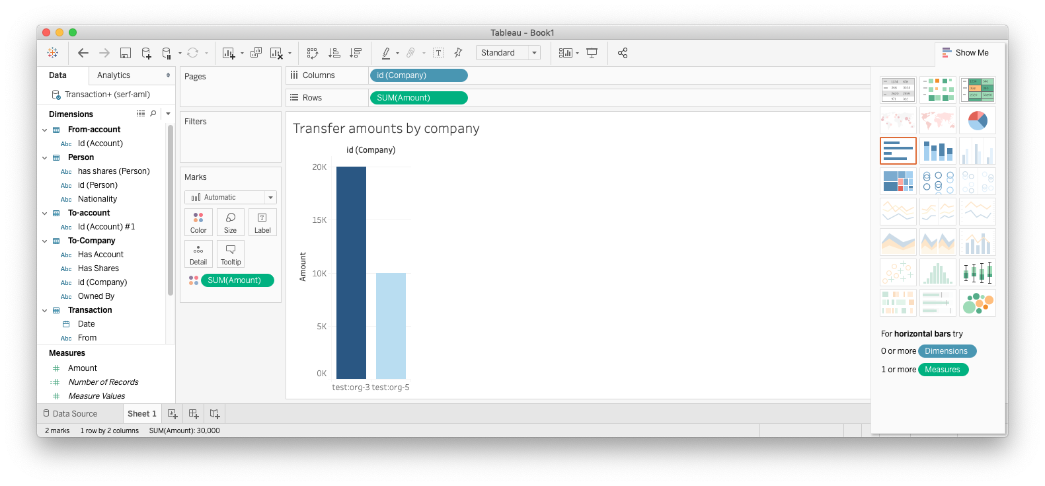
Task: Toggle view data source as list icon
Action: (140, 114)
